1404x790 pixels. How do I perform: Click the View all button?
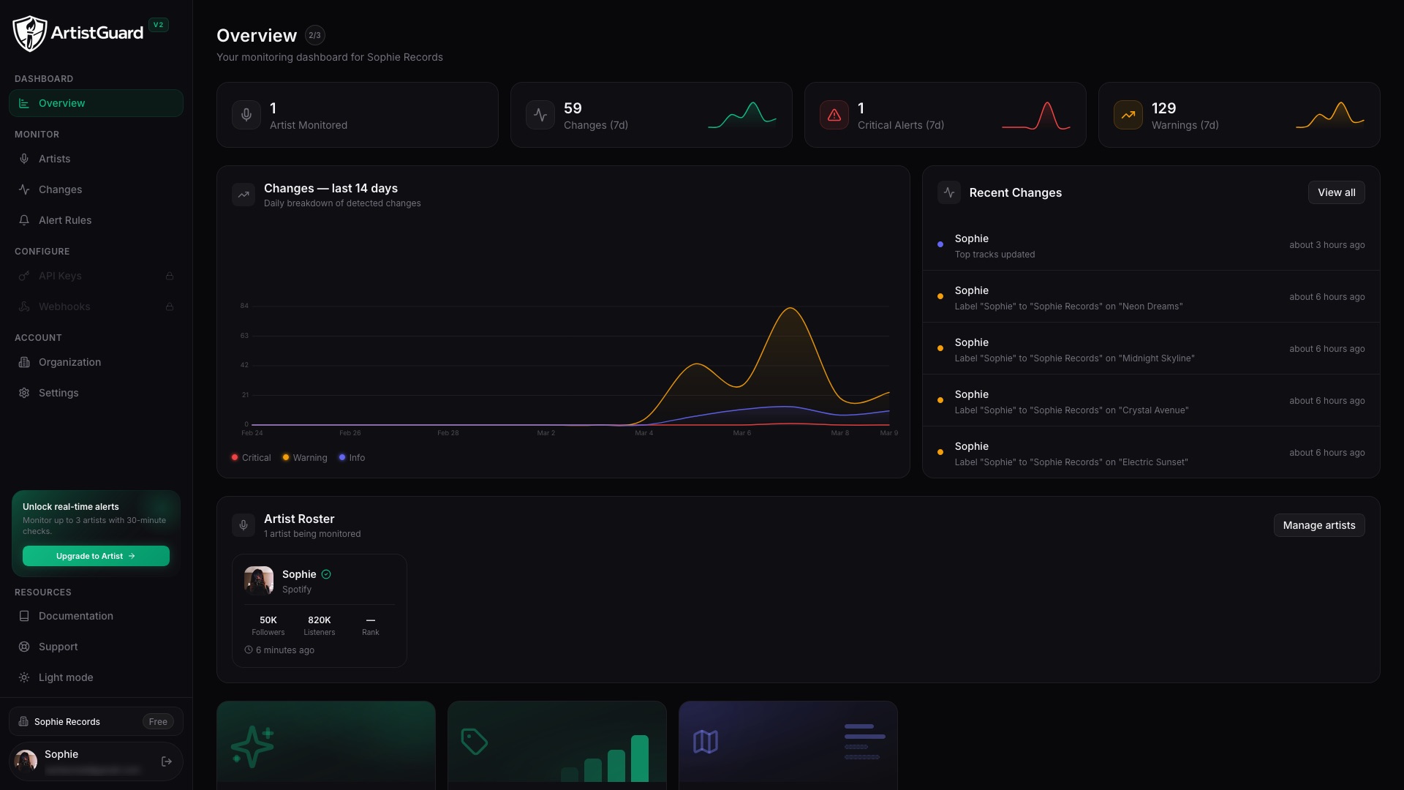pos(1336,192)
